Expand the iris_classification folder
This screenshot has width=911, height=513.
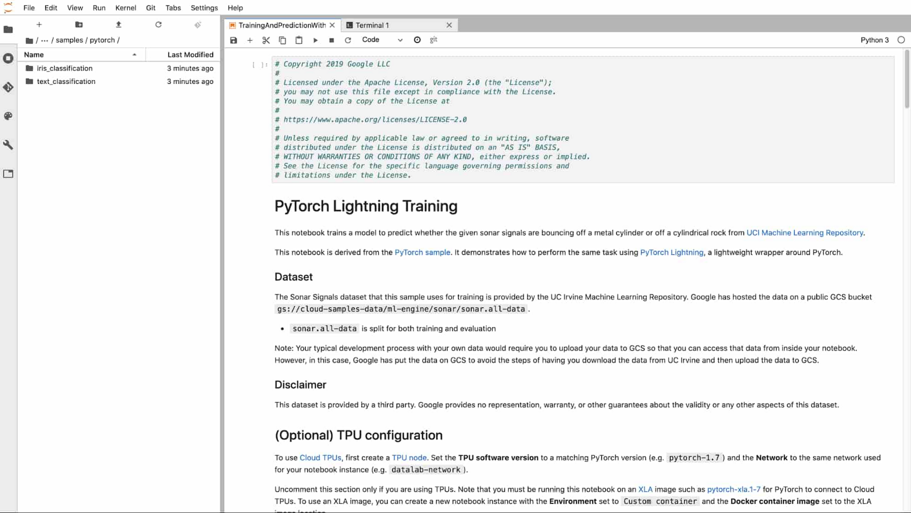[x=64, y=67]
